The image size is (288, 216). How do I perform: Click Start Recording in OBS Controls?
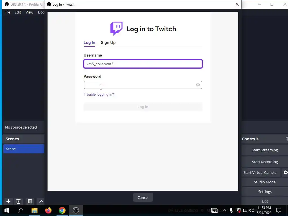tap(265, 162)
